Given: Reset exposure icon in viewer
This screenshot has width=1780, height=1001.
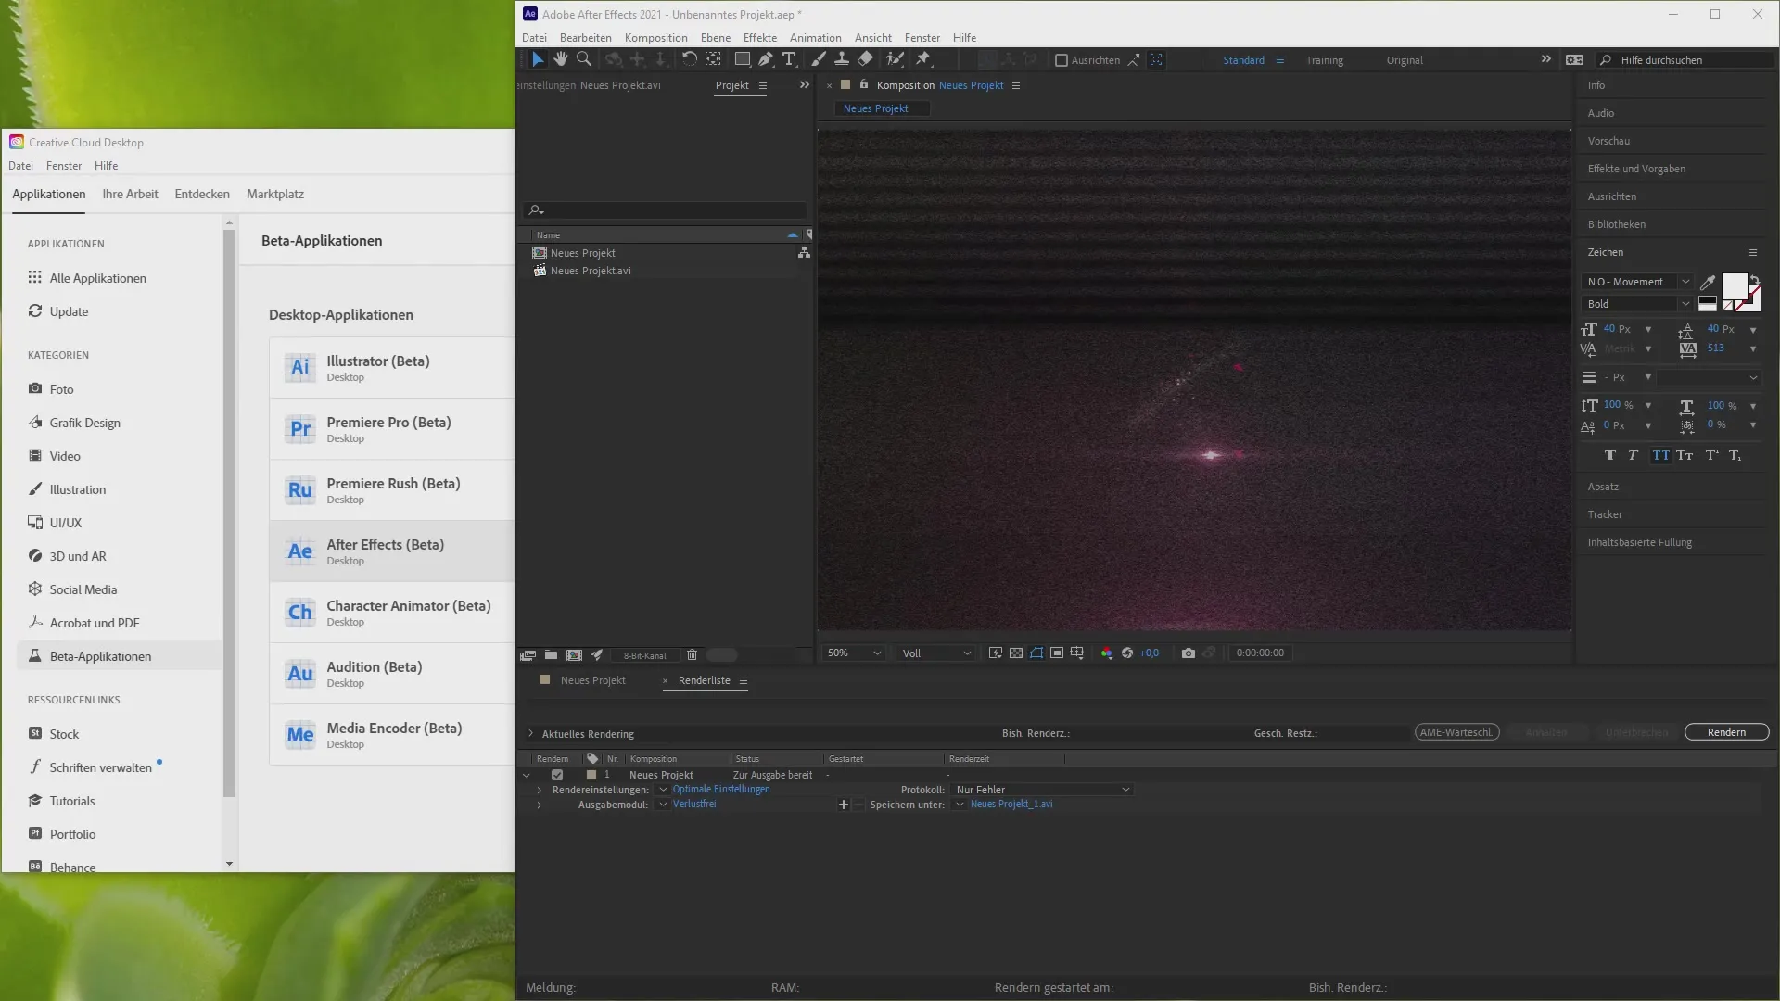Looking at the screenshot, I should tap(1127, 653).
